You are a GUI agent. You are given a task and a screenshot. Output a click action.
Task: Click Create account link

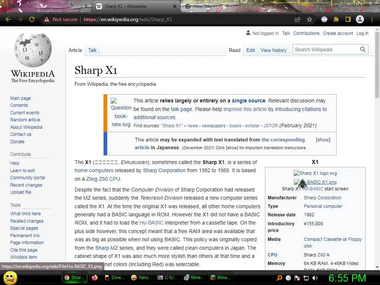click(338, 33)
